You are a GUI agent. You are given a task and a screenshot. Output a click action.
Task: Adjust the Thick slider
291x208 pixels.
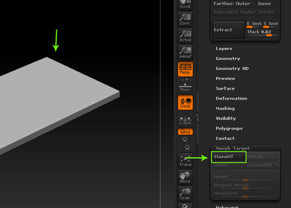point(269,35)
